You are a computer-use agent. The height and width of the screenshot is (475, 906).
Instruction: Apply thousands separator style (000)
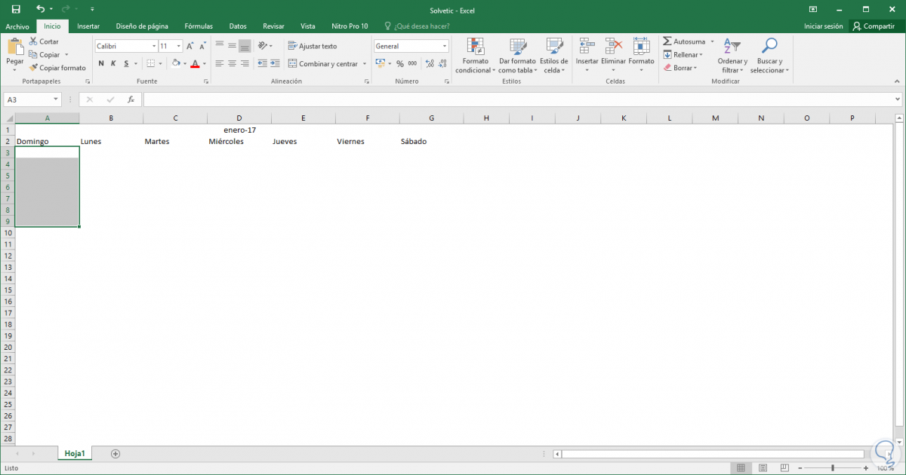click(x=412, y=64)
